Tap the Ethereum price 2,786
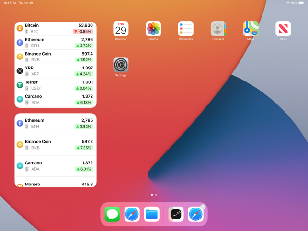 [x=87, y=39]
